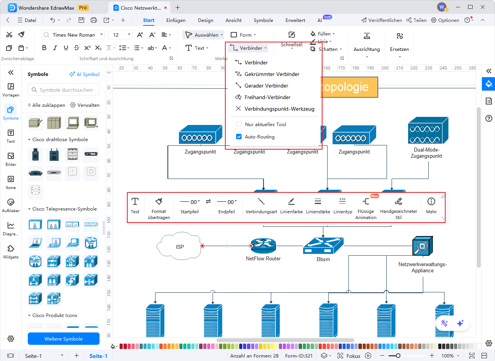The image size is (495, 361).
Task: Enable the Nur aktuelles Tool checkbox
Action: click(239, 125)
